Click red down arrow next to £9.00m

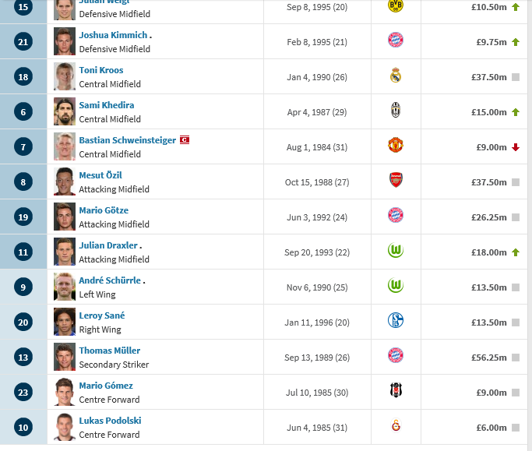click(516, 147)
